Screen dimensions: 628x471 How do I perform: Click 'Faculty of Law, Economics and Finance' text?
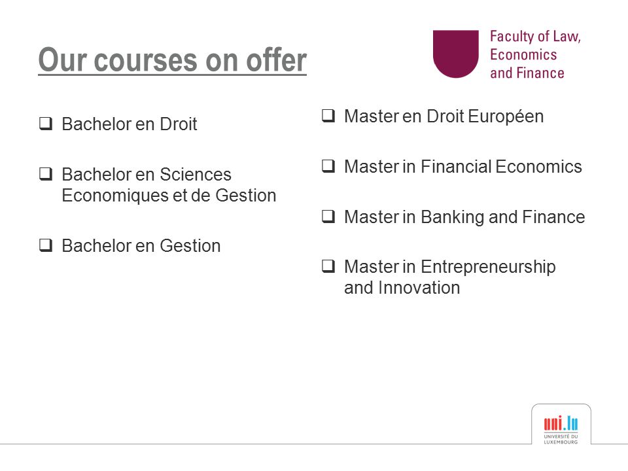point(535,54)
